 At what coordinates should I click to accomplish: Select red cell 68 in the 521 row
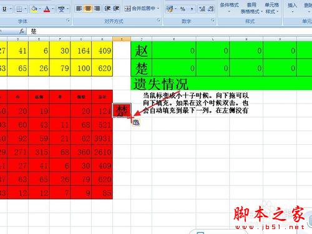click(81, 124)
